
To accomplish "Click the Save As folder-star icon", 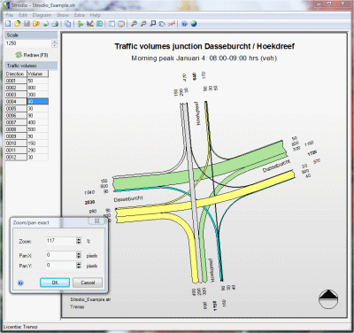I will (36, 24).
